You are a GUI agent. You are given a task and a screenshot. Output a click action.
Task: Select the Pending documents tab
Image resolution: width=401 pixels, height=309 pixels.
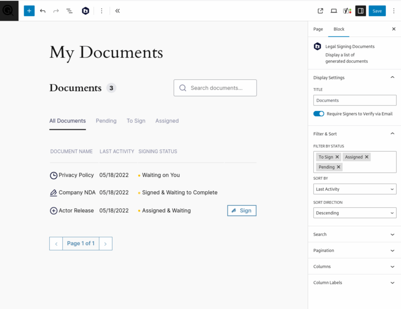point(106,121)
